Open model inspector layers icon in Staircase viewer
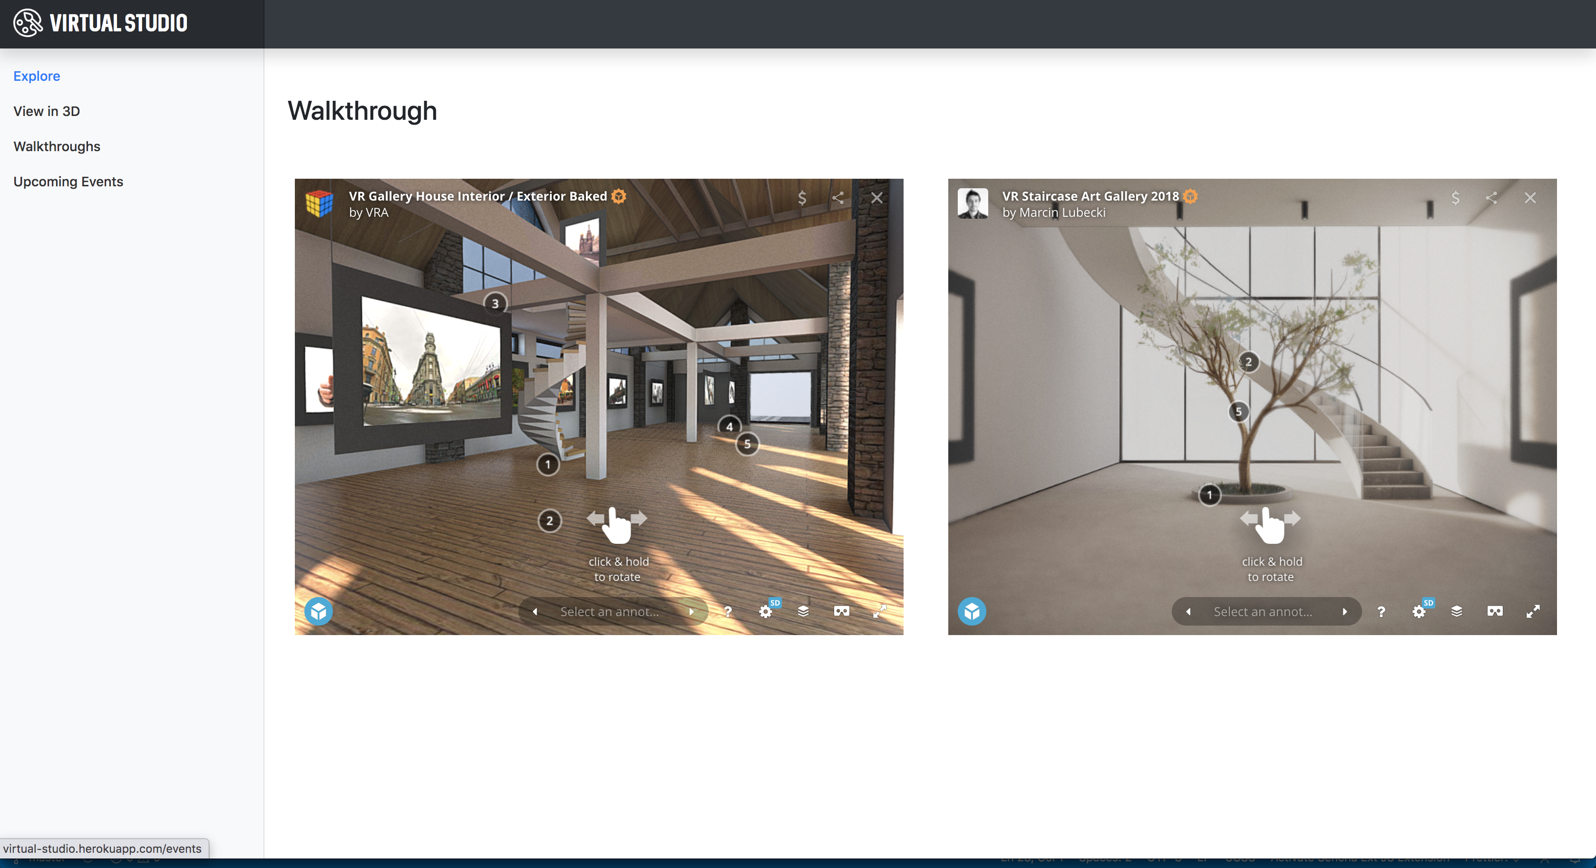Image resolution: width=1596 pixels, height=868 pixels. click(1457, 612)
